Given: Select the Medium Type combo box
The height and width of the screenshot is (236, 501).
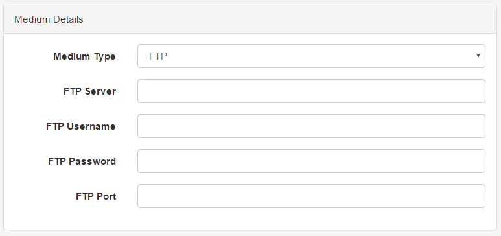Looking at the screenshot, I should click(311, 56).
